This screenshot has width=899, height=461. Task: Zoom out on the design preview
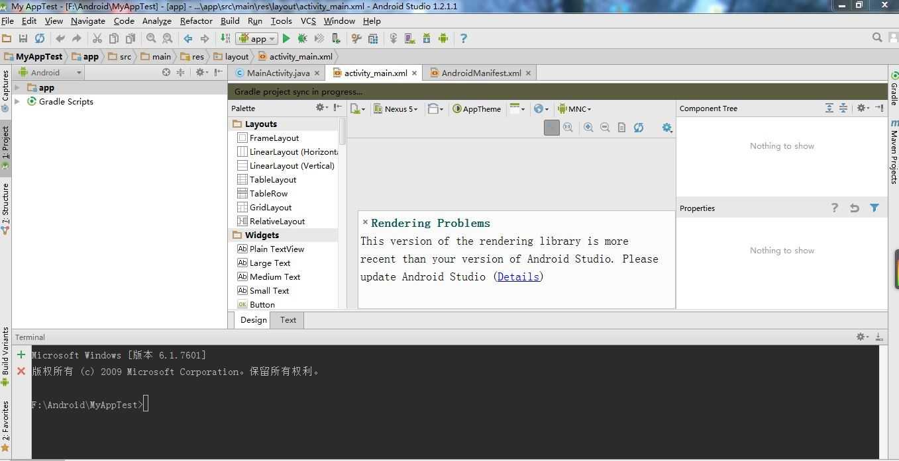605,128
